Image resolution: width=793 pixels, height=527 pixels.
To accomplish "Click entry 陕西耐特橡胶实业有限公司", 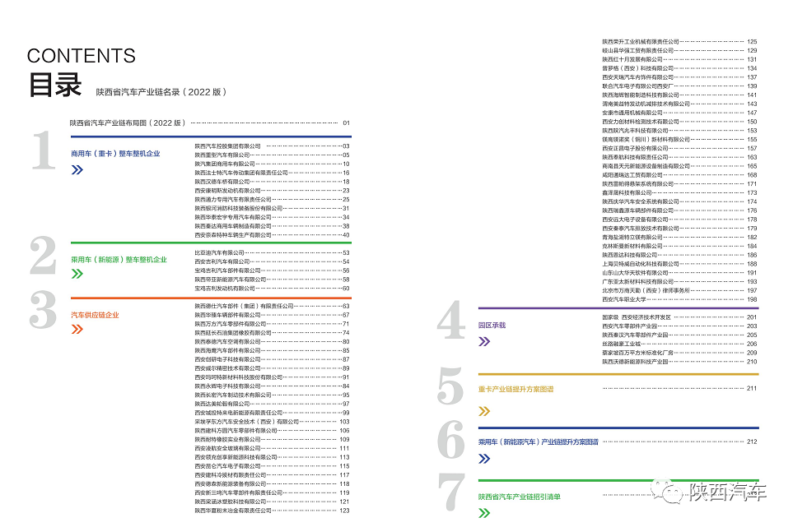I will [227, 439].
